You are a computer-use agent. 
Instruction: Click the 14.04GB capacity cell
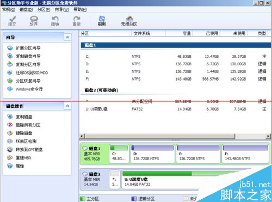(x=184, y=109)
